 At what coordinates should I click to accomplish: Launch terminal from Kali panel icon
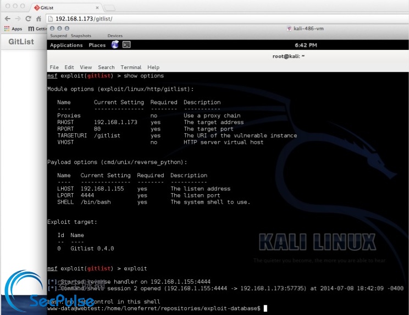tap(126, 45)
